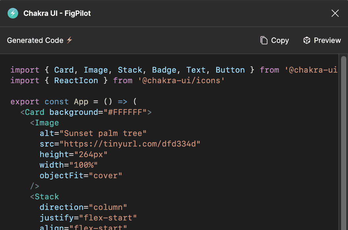Click the objectFit cover property
This screenshot has width=348, height=230.
pos(80,175)
